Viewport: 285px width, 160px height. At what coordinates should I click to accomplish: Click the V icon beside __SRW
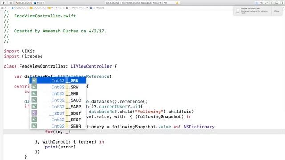34,87
